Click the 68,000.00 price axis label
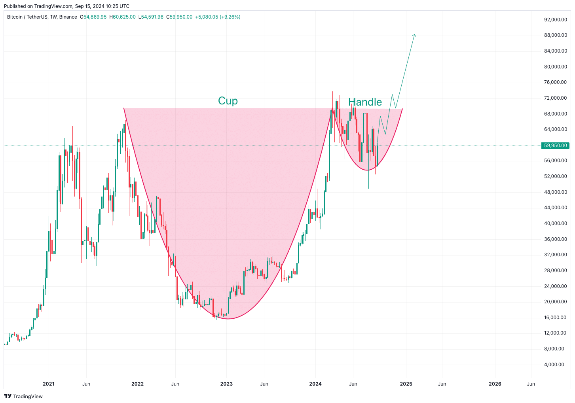This screenshot has width=575, height=403. pyautogui.click(x=556, y=114)
